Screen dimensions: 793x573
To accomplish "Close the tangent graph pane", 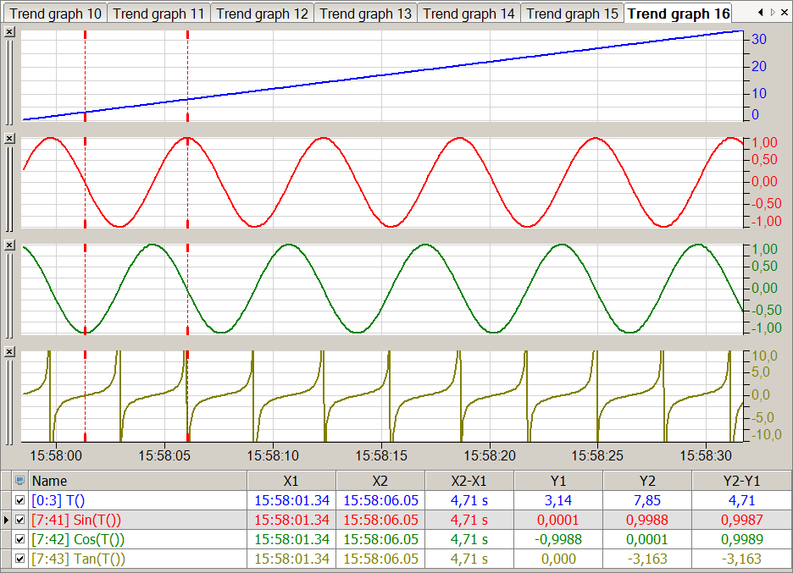I will point(9,351).
